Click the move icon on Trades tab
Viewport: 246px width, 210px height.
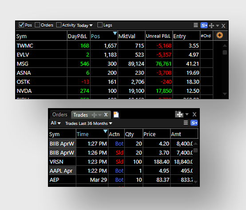[94, 115]
